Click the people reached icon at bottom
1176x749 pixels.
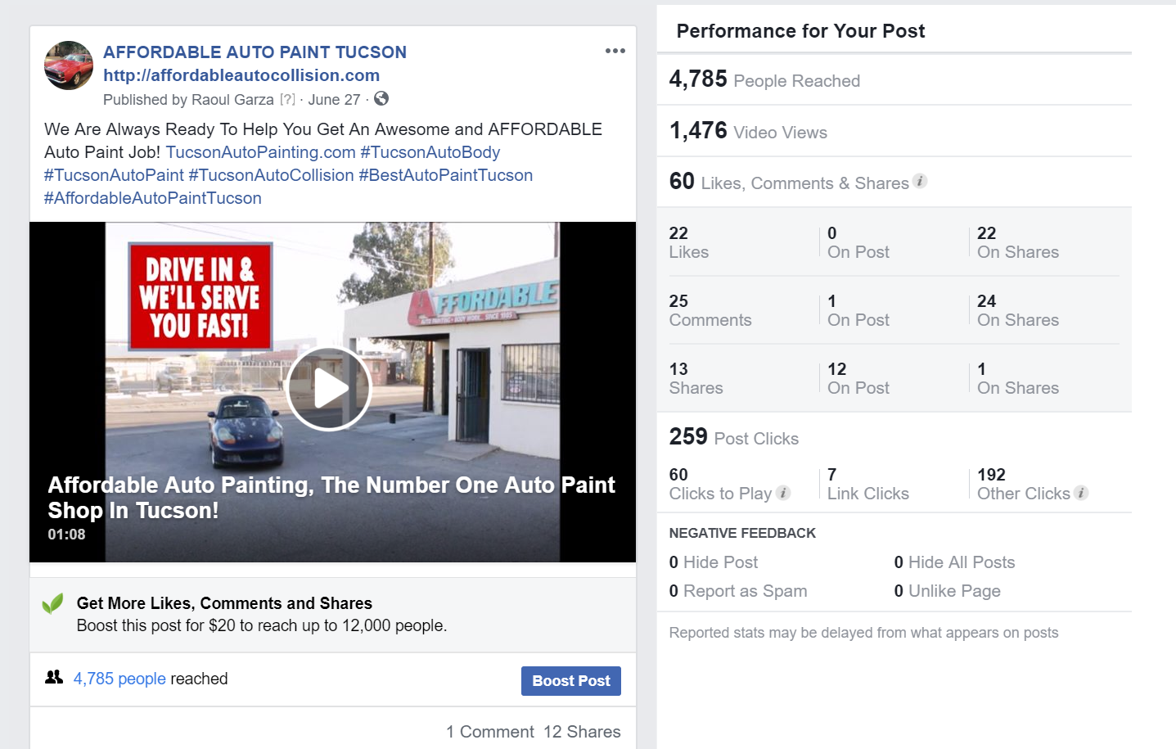(x=54, y=677)
